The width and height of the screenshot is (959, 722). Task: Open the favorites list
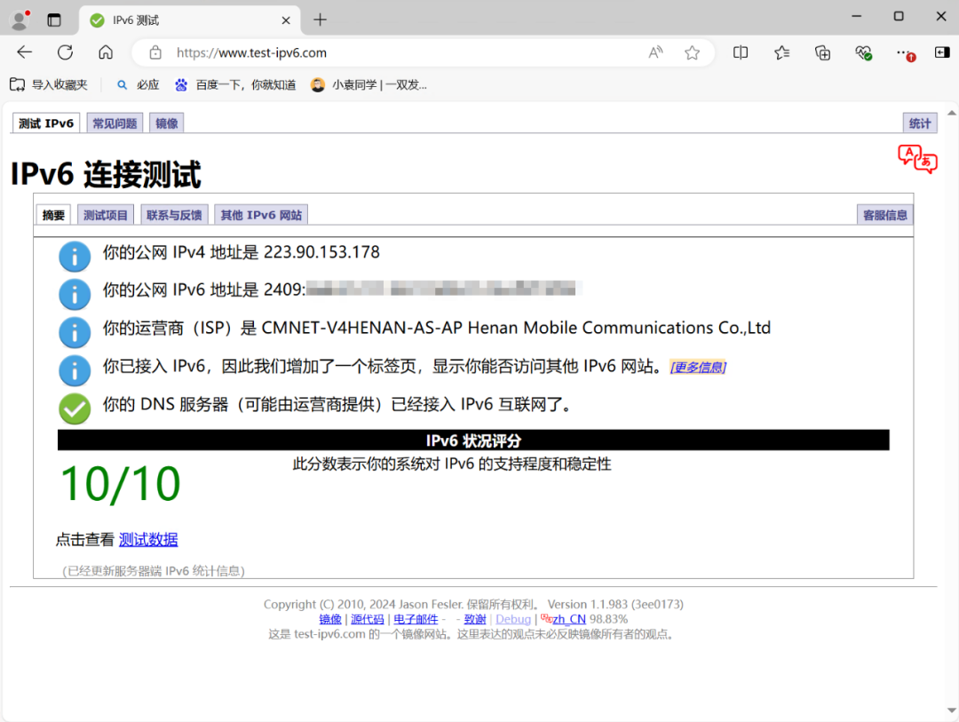point(781,52)
